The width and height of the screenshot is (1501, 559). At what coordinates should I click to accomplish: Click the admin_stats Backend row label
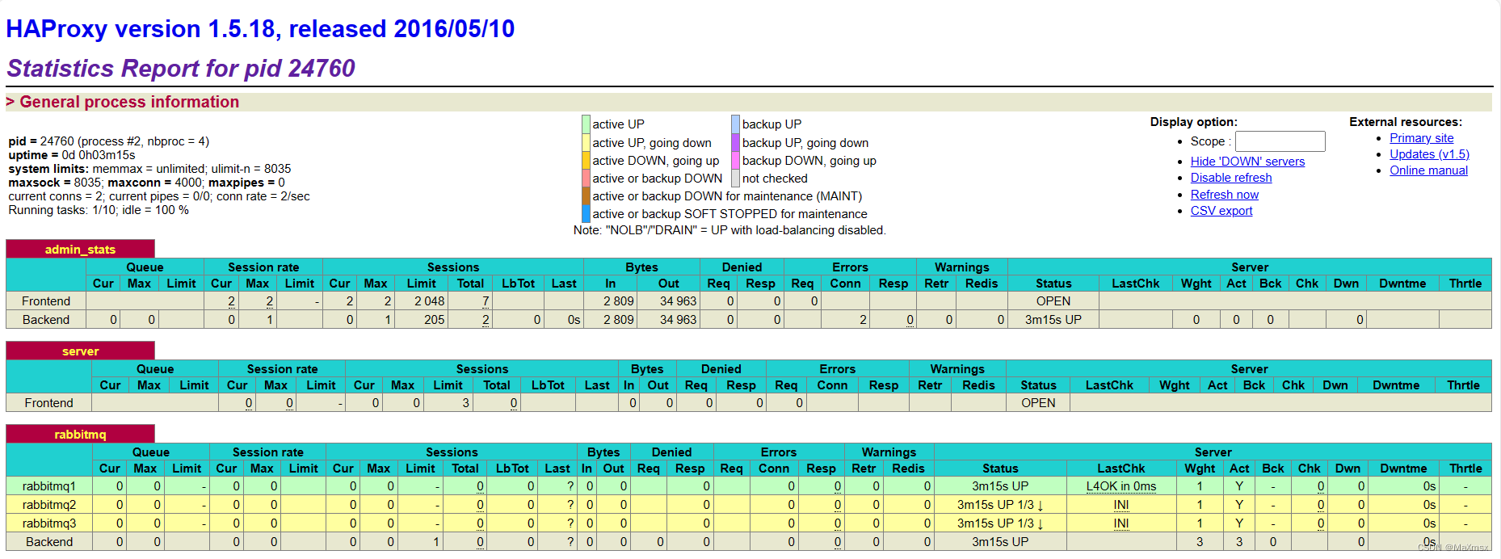46,320
